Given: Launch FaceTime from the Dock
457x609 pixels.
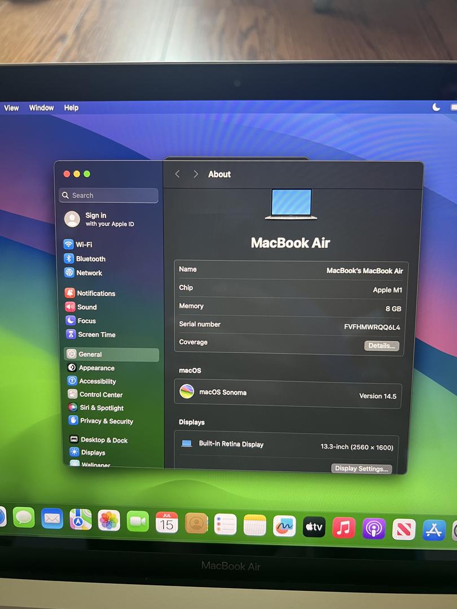Looking at the screenshot, I should pos(138,521).
